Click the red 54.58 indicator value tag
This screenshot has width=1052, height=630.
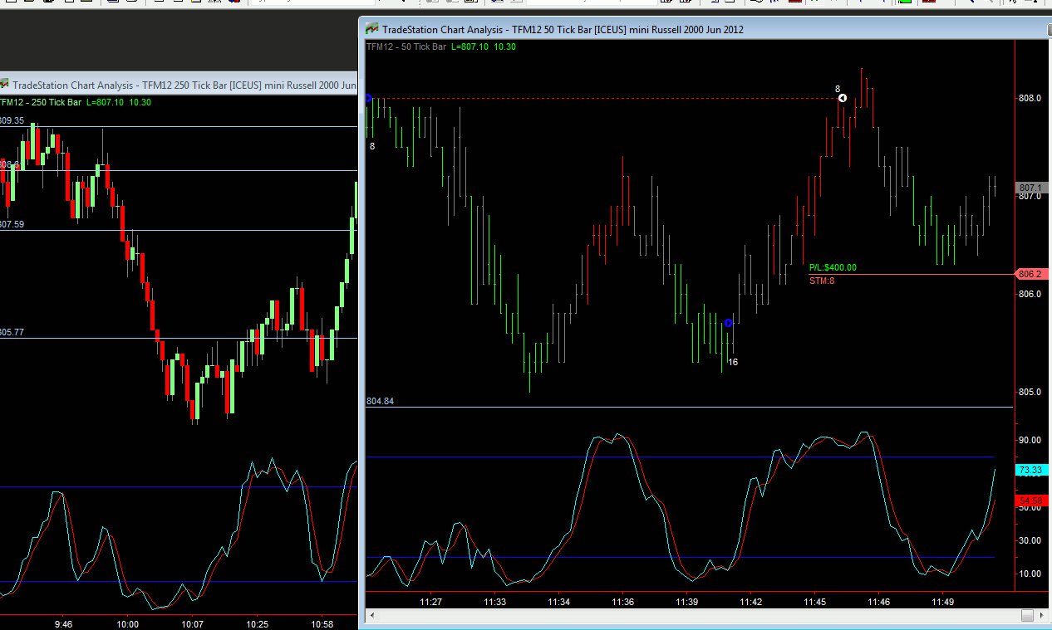coord(1030,501)
